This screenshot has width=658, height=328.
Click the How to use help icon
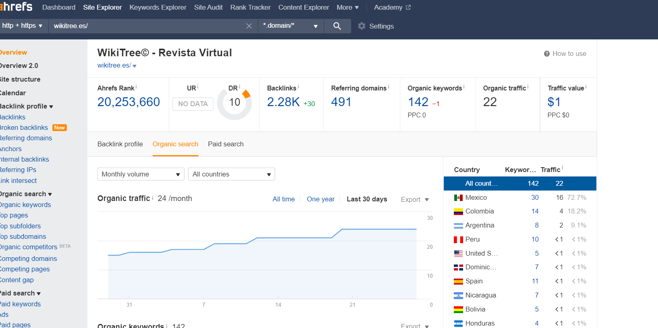click(546, 53)
